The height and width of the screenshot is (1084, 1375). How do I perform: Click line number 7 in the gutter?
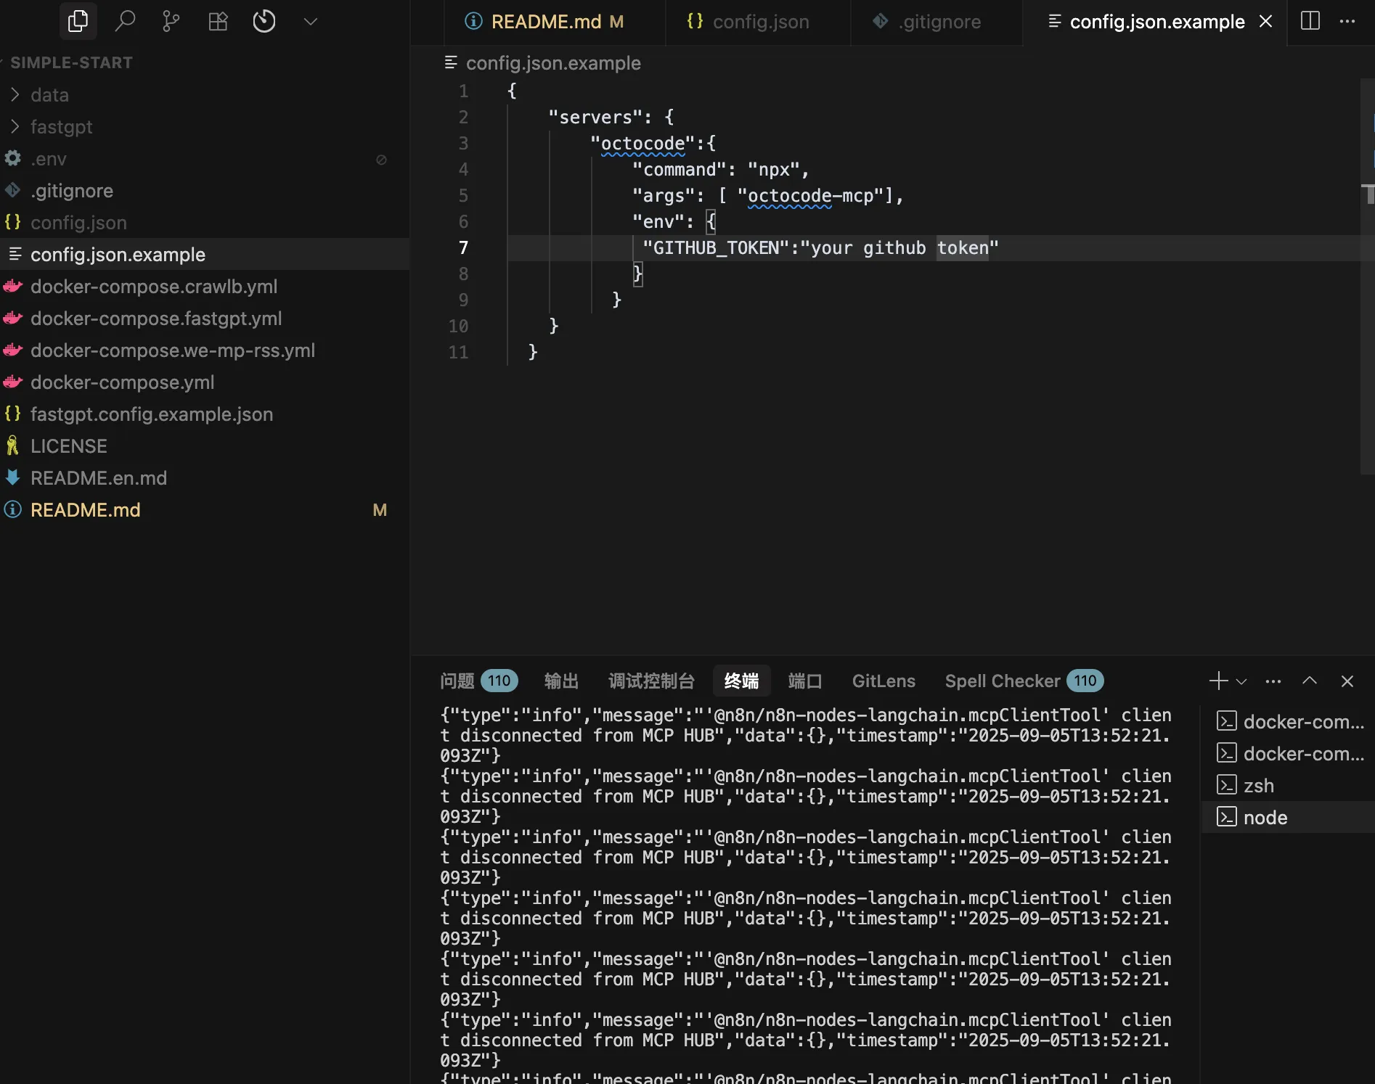point(463,247)
